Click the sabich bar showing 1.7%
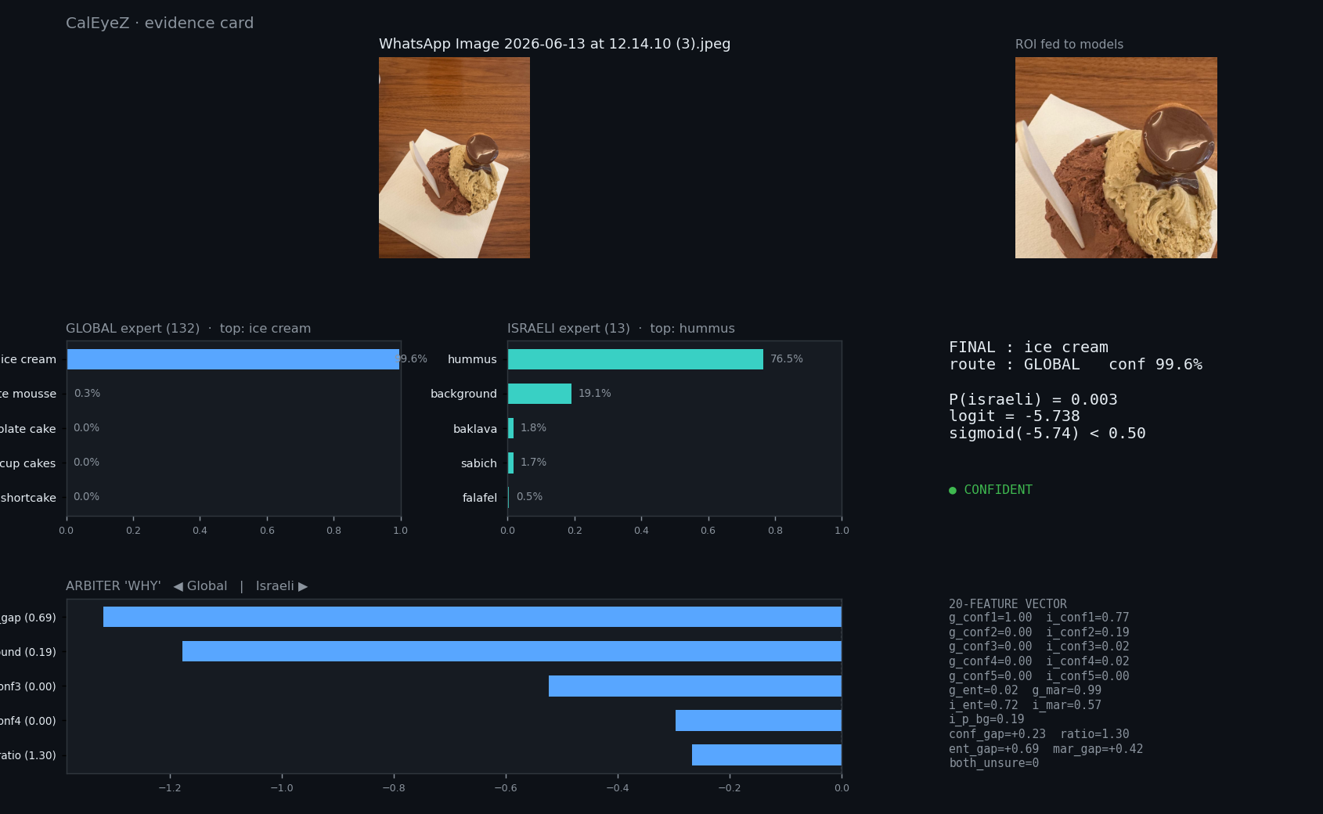Screen dimensions: 1323x814 (x=511, y=463)
